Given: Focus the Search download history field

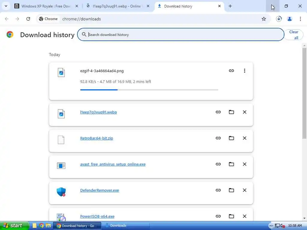Looking at the screenshot, I should [x=180, y=34].
